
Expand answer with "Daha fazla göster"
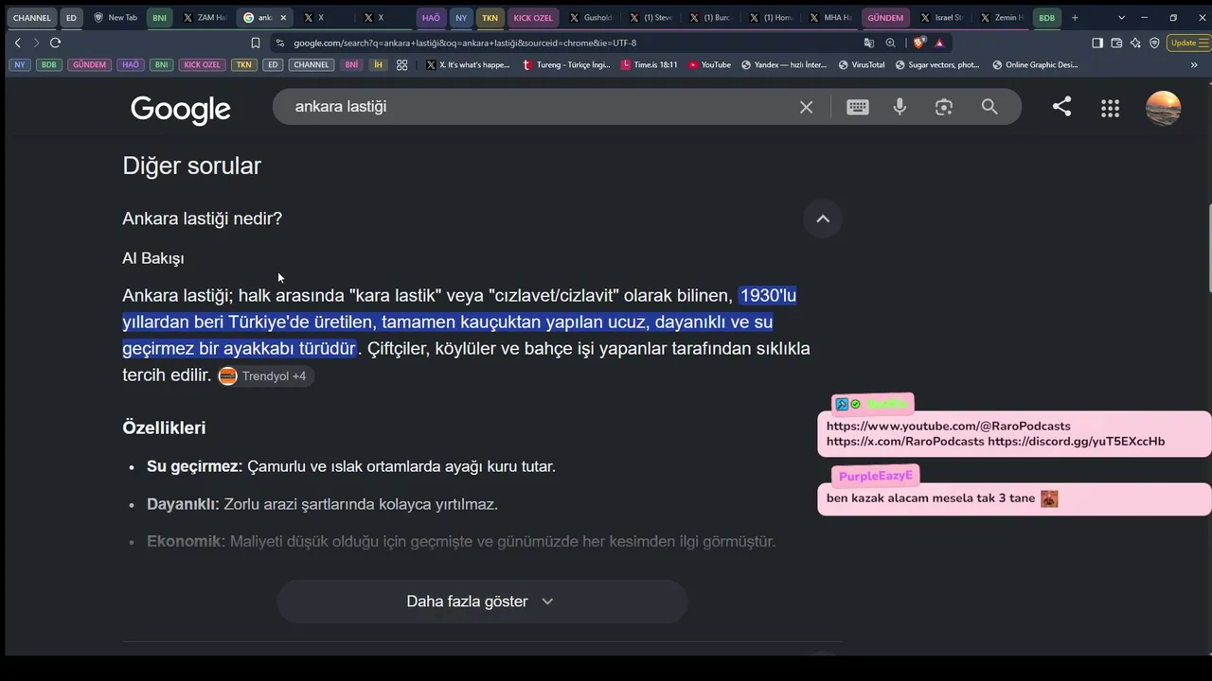482,602
